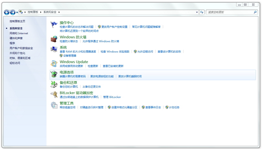Image resolution: width=262 pixels, height=149 pixels.
Task: Open the 系统 heading link
Action: pyautogui.click(x=63, y=48)
